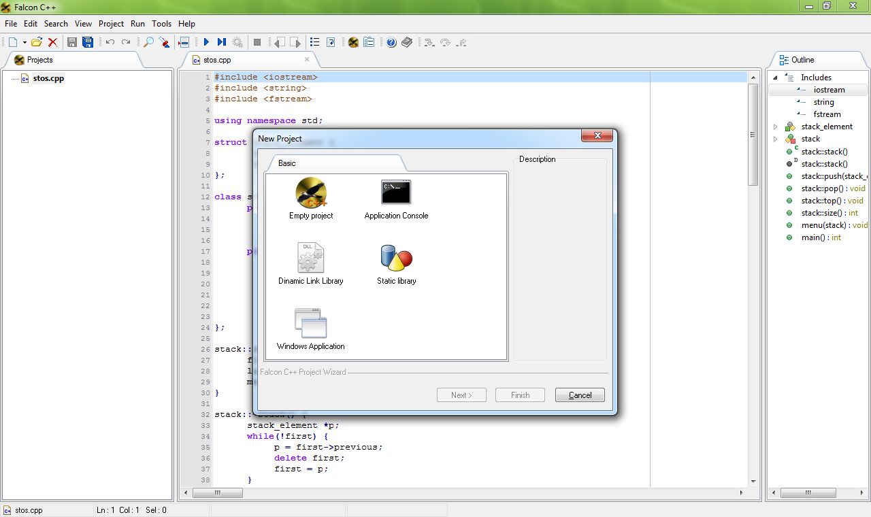871x517 pixels.
Task: Click the blue Help question-mark icon
Action: tap(391, 42)
